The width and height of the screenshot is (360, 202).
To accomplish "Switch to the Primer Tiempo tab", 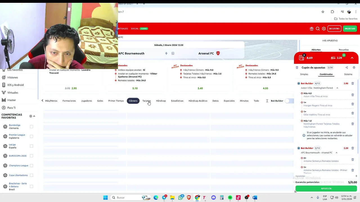I will (116, 101).
